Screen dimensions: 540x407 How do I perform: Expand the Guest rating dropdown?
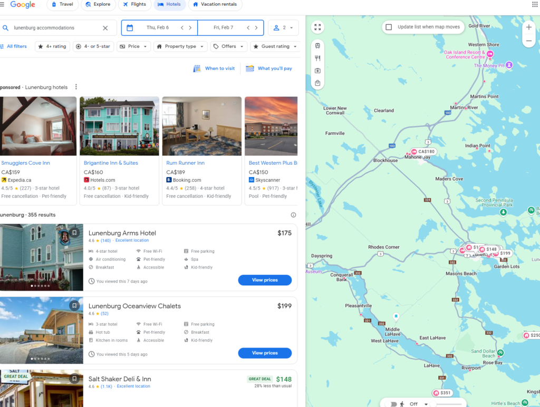click(275, 46)
